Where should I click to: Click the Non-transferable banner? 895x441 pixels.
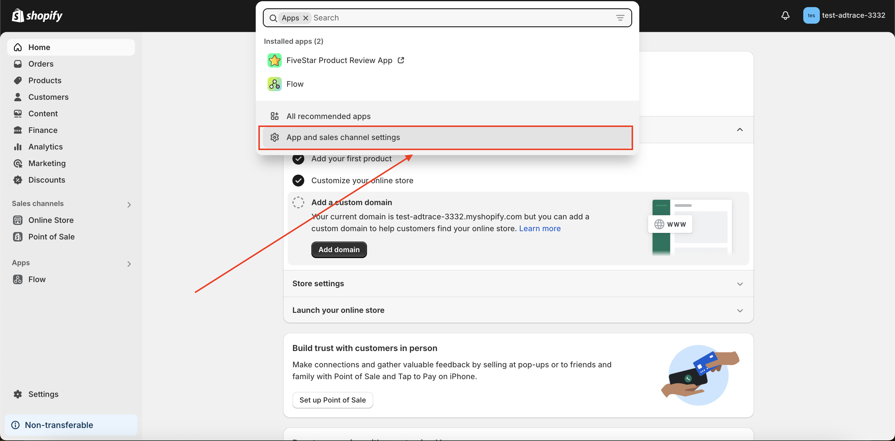tap(71, 425)
